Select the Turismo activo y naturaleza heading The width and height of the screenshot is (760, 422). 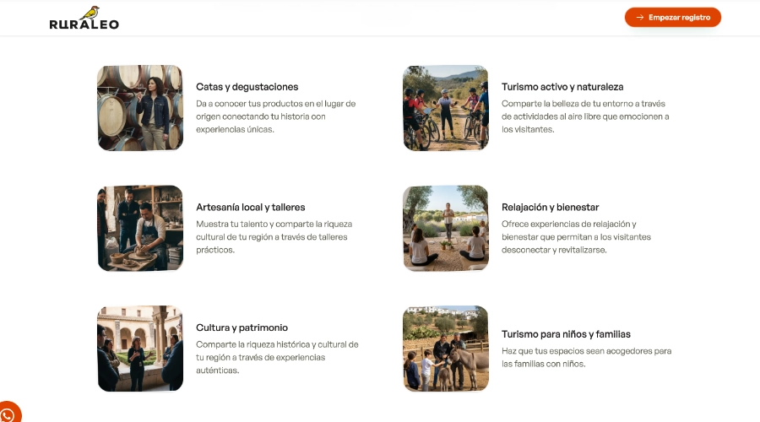tap(562, 87)
